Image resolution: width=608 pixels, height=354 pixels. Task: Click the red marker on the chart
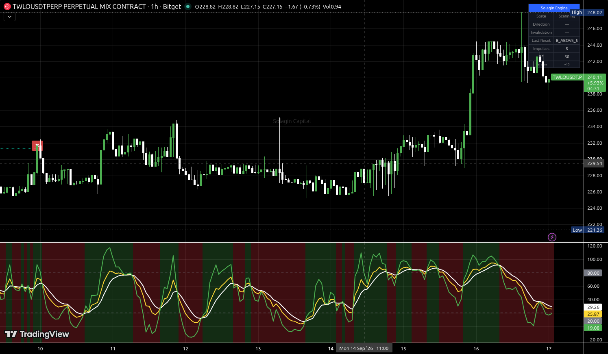37,146
